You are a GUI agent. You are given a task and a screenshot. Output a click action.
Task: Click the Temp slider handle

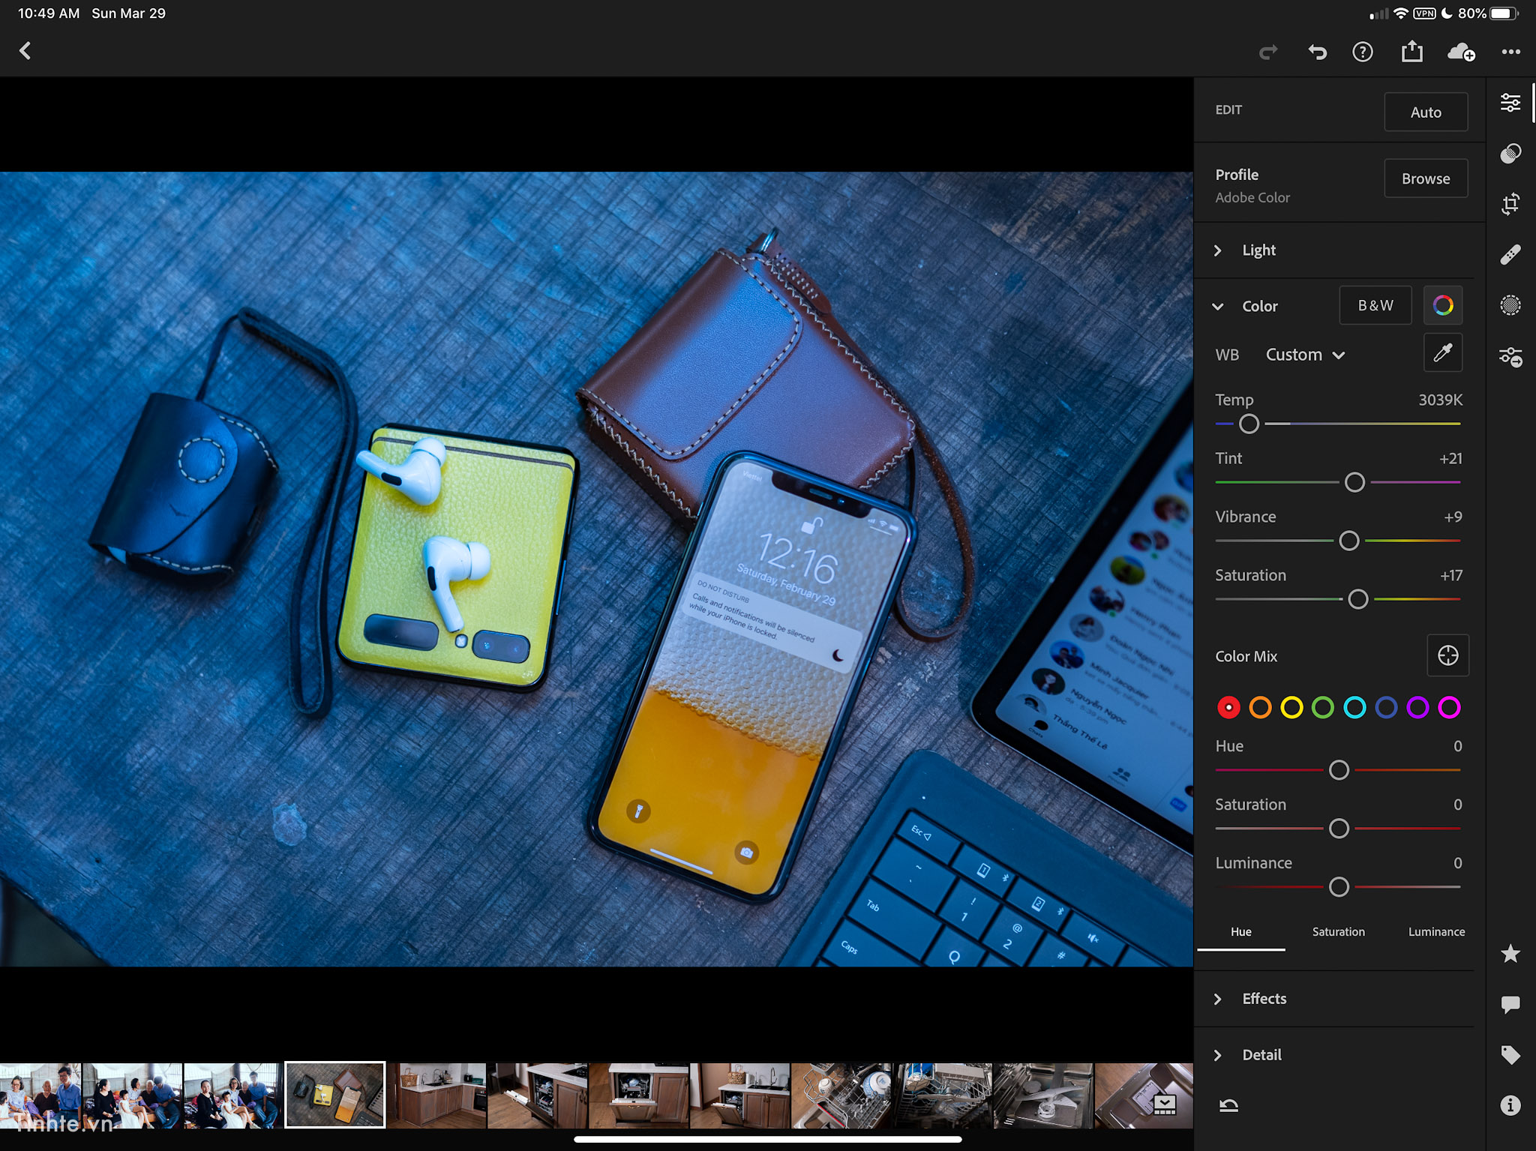tap(1249, 424)
